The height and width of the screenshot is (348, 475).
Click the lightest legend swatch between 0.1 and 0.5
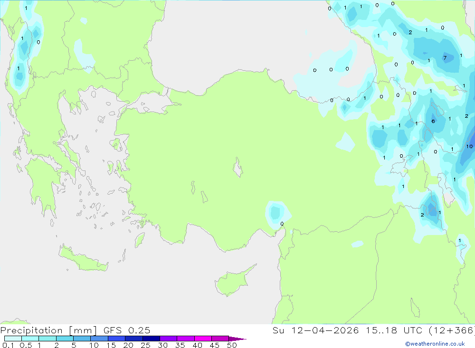tap(13, 339)
